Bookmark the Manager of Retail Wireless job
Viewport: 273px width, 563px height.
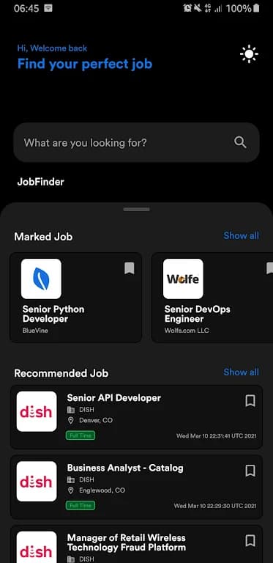(x=250, y=540)
